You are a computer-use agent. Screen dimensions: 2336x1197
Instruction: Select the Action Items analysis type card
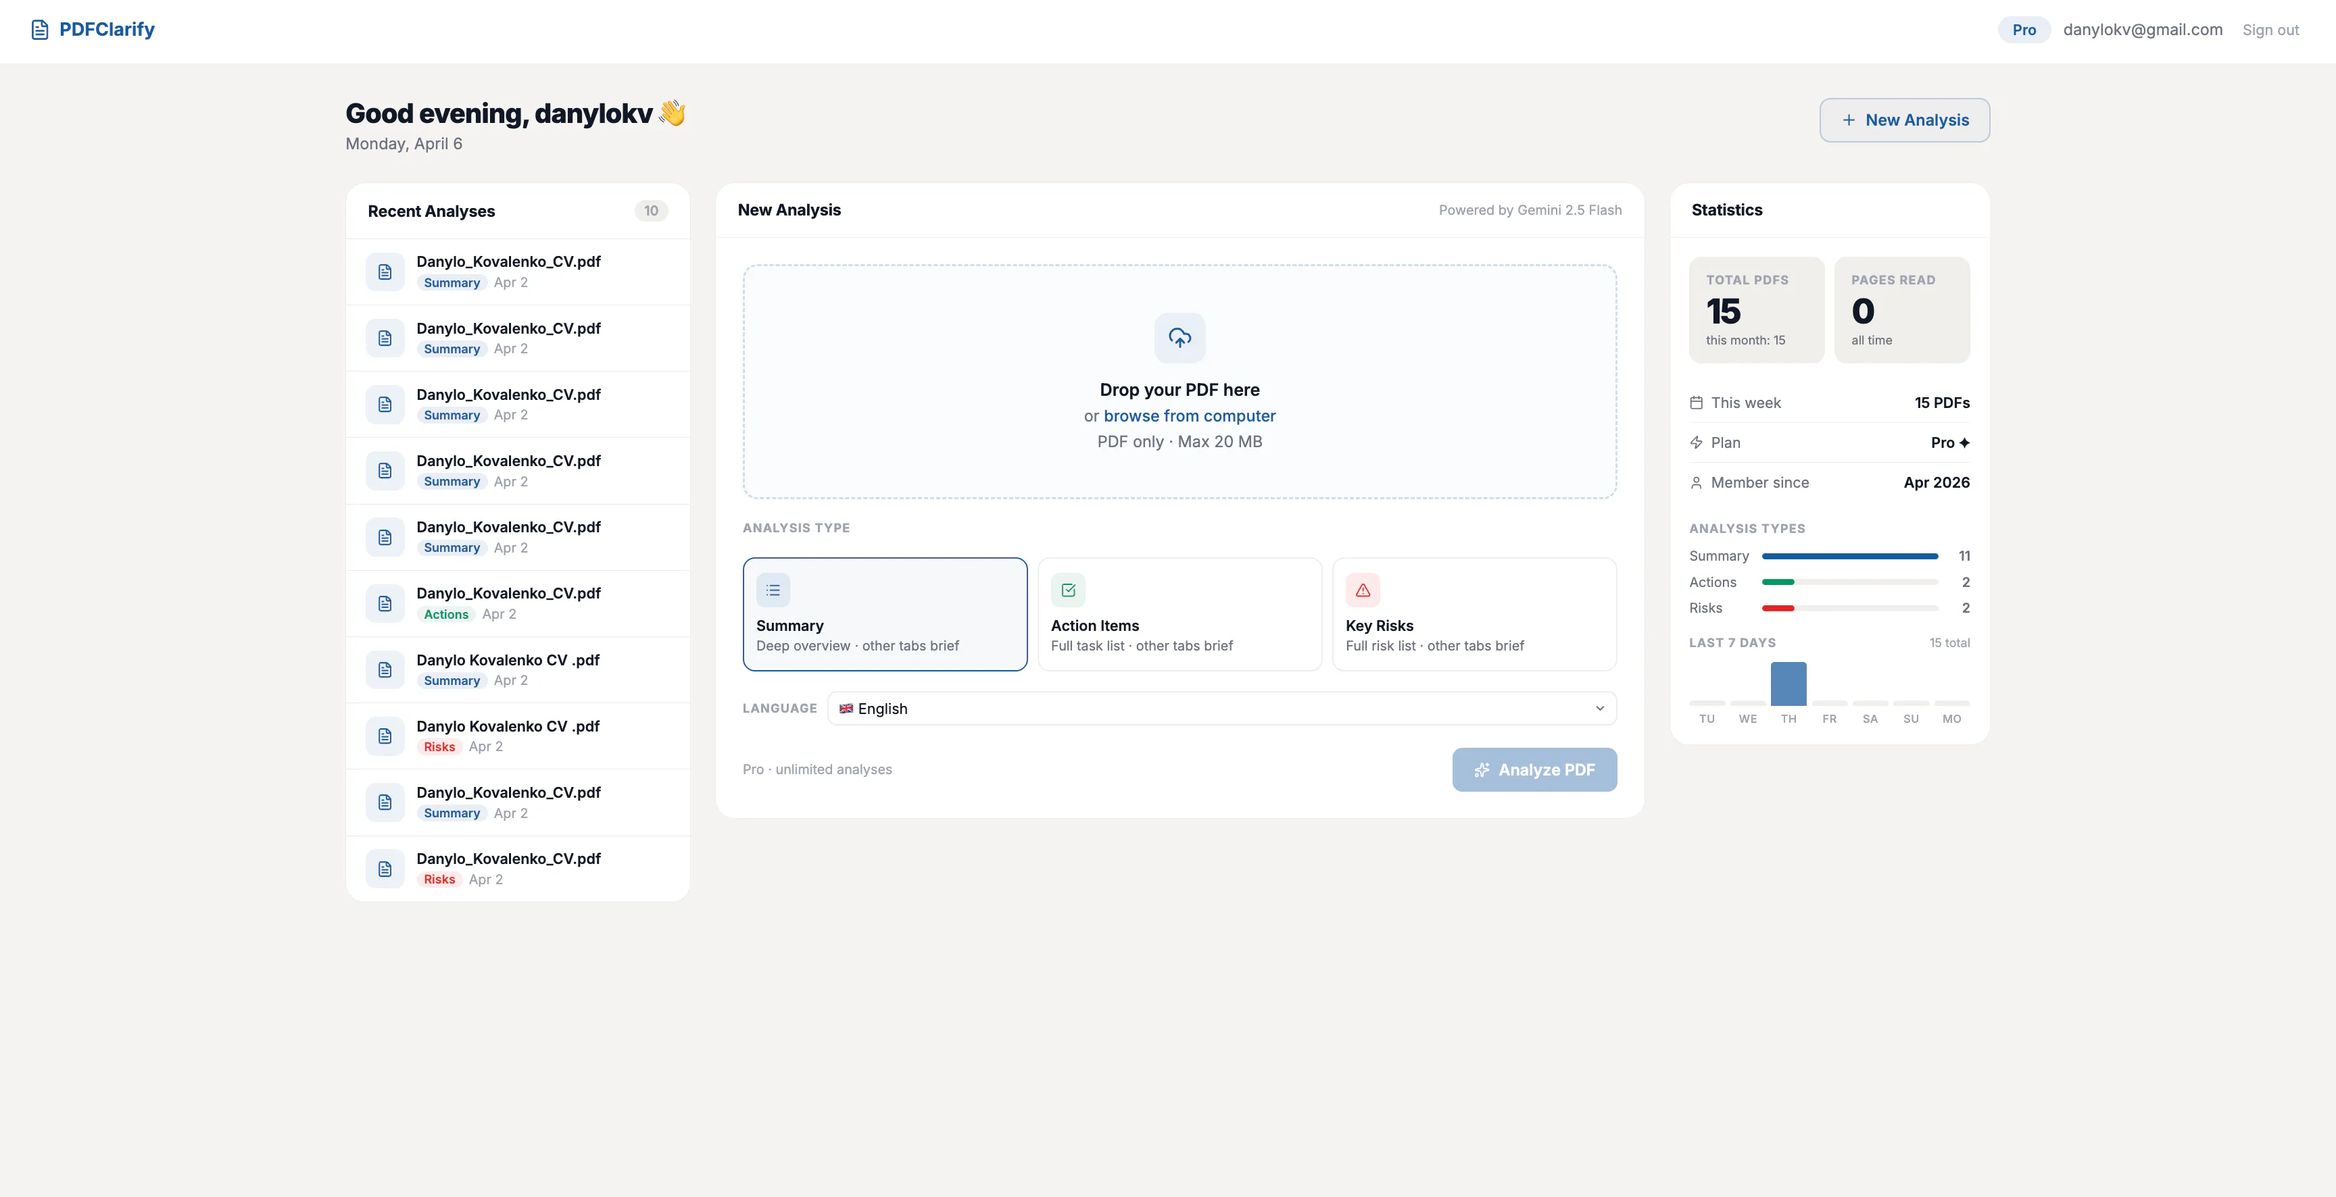(x=1179, y=614)
